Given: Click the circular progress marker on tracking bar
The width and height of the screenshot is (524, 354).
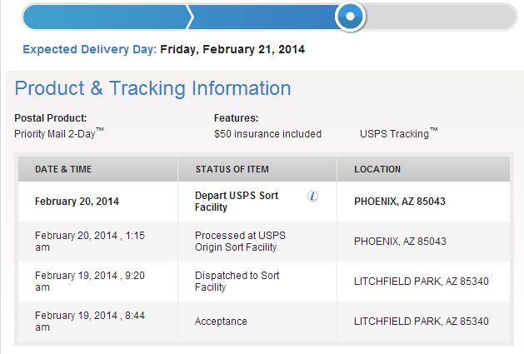Looking at the screenshot, I should 350,16.
